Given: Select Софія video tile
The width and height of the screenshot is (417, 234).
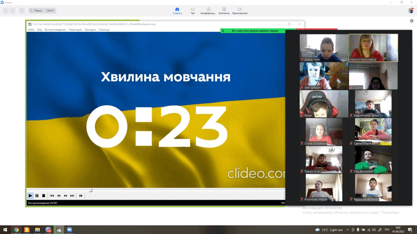Looking at the screenshot, I should (x=374, y=76).
